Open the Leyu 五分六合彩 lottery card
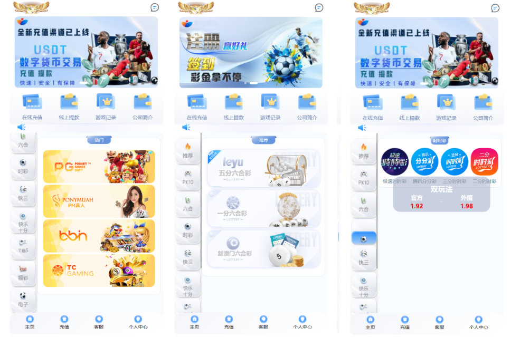Image resolution: width=511 pixels, height=337 pixels. pyautogui.click(x=263, y=168)
